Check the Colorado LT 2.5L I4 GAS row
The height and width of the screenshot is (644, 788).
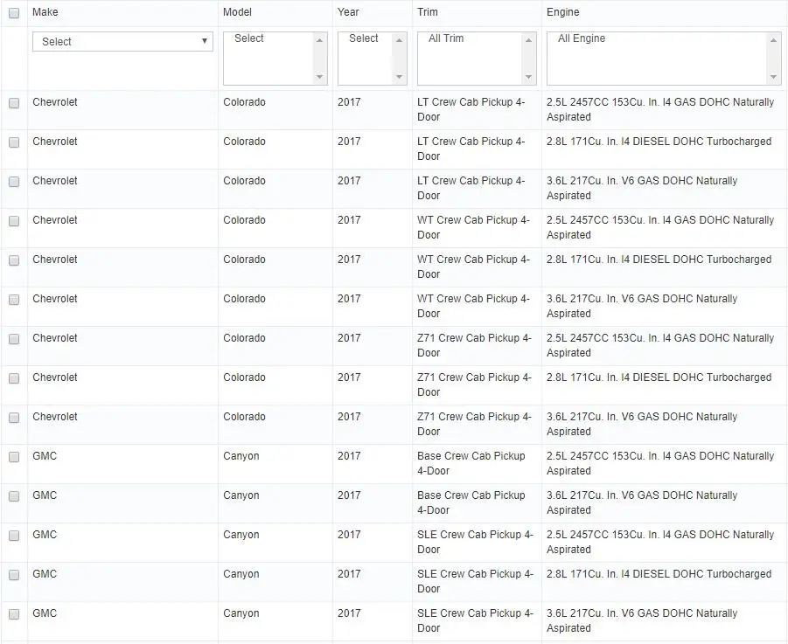14,103
